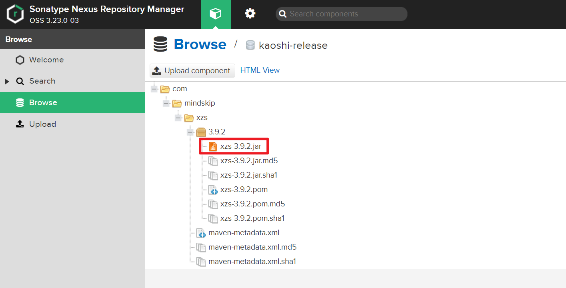Click the Browse breadcrumb heading
566x288 pixels.
(x=200, y=44)
